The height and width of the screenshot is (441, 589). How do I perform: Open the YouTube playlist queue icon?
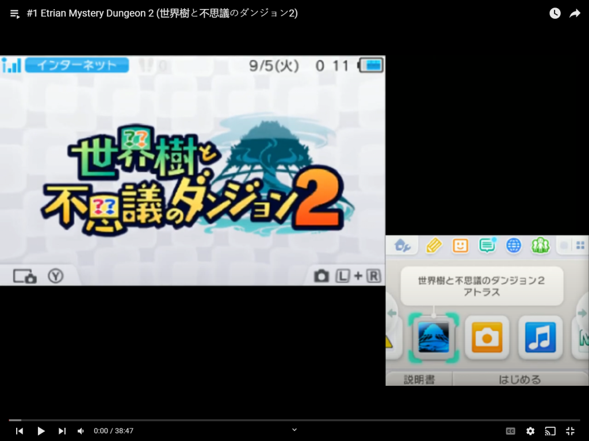tap(15, 14)
